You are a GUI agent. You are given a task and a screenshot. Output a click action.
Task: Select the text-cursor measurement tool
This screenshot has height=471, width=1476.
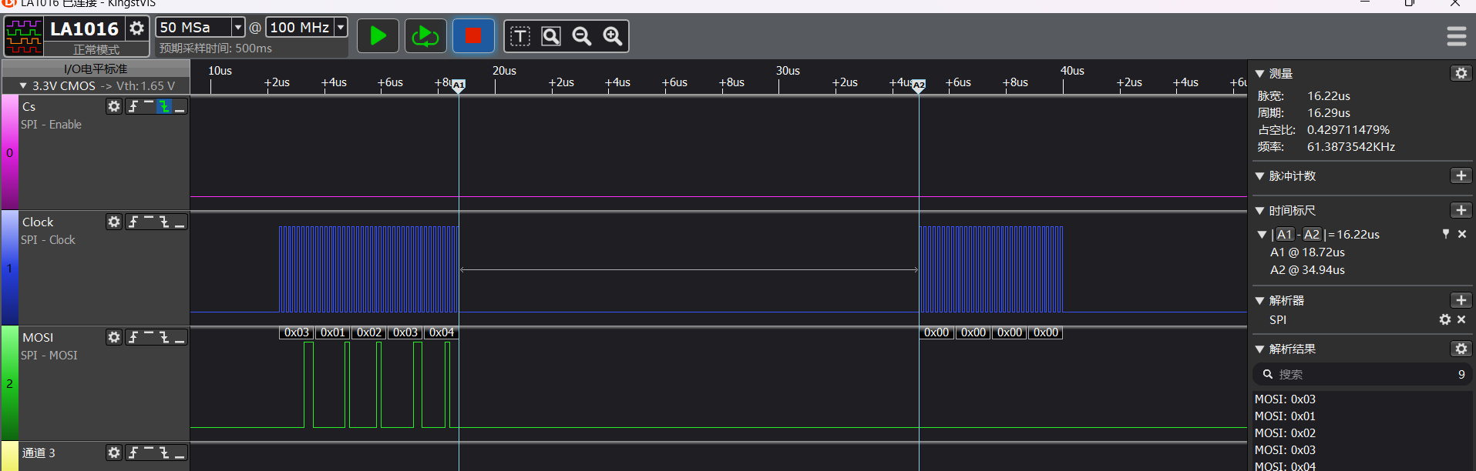[520, 36]
